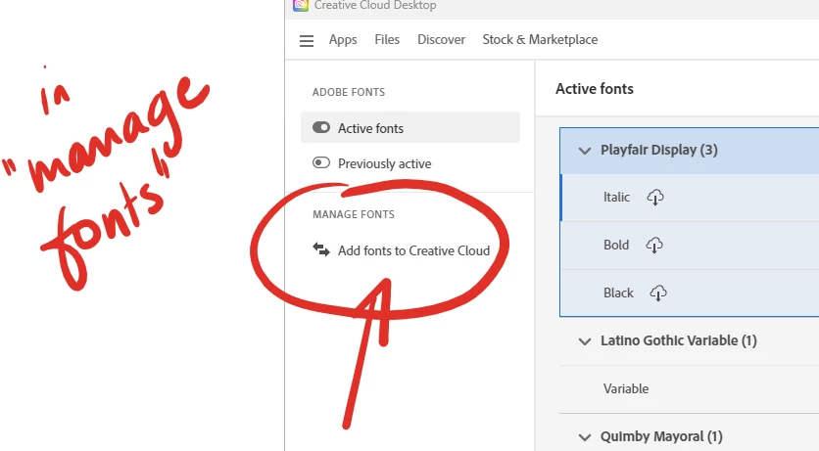
Task: Collapse the Quimby Mayoral font family
Action: pyautogui.click(x=585, y=437)
